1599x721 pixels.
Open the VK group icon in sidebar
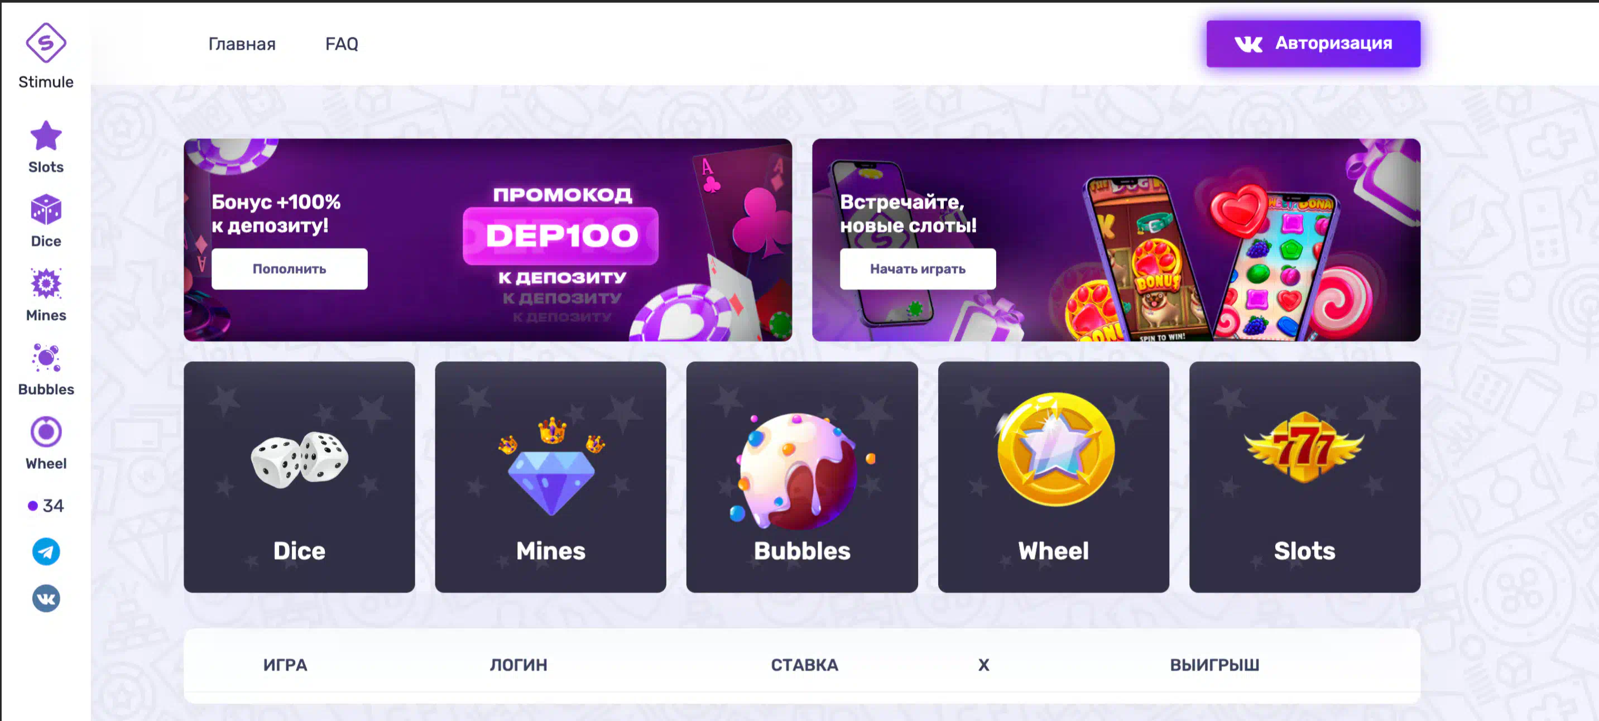pyautogui.click(x=46, y=599)
